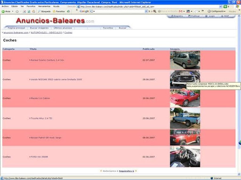Open the FORD KA listing
This screenshot has height=180, width=241.
tap(39, 157)
